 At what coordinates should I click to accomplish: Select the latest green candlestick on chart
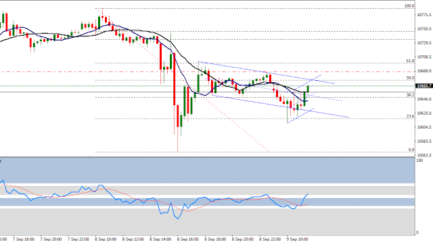(x=308, y=89)
